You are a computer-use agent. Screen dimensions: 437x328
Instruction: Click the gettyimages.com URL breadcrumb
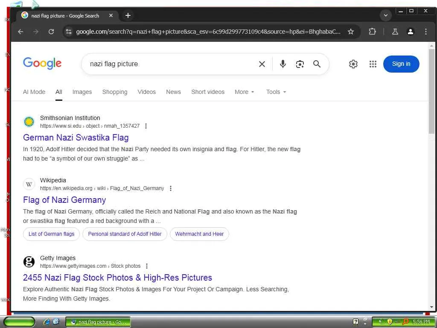point(90,266)
